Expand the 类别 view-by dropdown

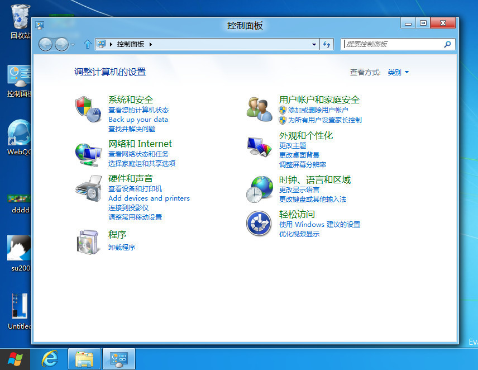398,72
